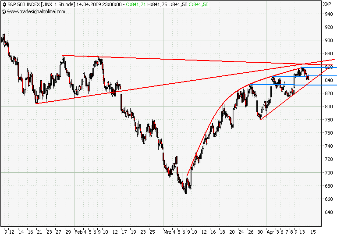The width and height of the screenshot is (337, 235).
Task: Open the www.tradesignalonline.com link
Action: point(36,11)
